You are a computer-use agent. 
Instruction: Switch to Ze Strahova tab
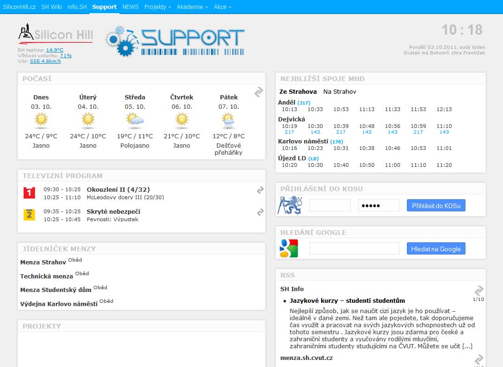298,91
